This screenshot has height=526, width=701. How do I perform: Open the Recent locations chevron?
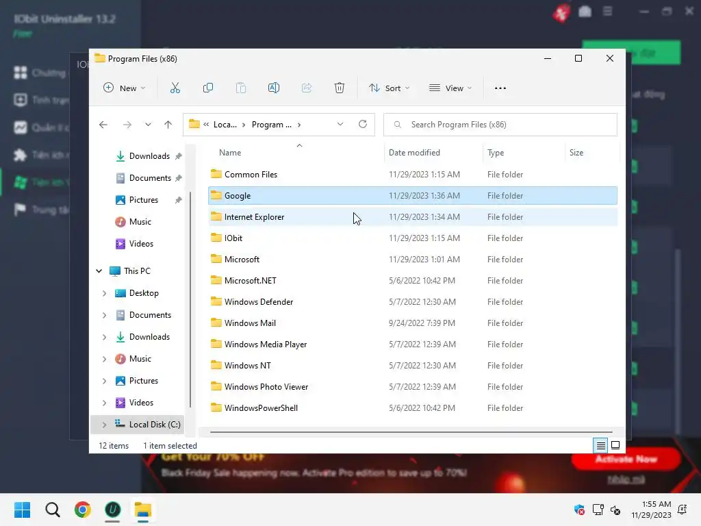pos(148,125)
